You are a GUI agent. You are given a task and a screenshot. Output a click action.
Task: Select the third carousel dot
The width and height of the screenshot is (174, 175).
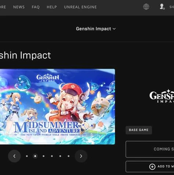click(x=43, y=156)
